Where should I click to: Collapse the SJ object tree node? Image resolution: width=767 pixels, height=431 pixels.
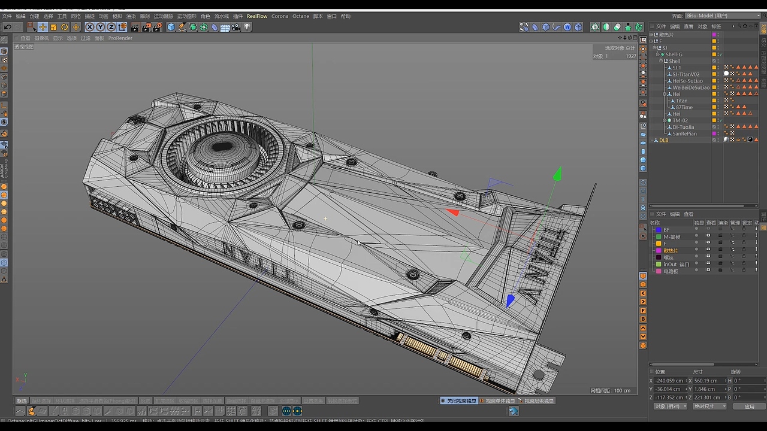656,48
